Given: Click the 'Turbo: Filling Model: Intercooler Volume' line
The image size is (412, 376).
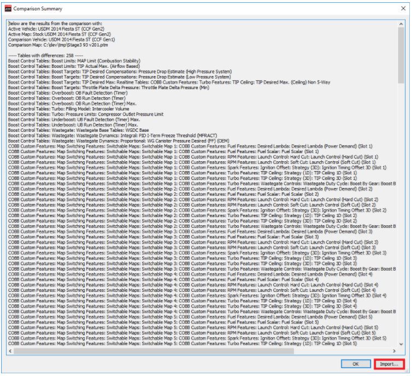Looking at the screenshot, I should click(x=69, y=109).
